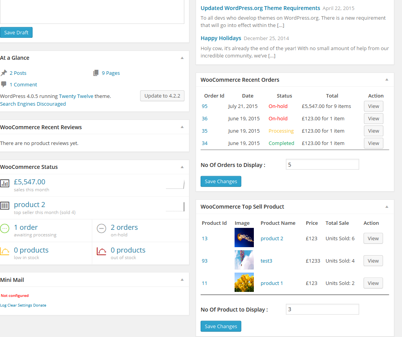The width and height of the screenshot is (402, 337).
Task: Open Search Engines Discouraged link
Action: tap(33, 104)
